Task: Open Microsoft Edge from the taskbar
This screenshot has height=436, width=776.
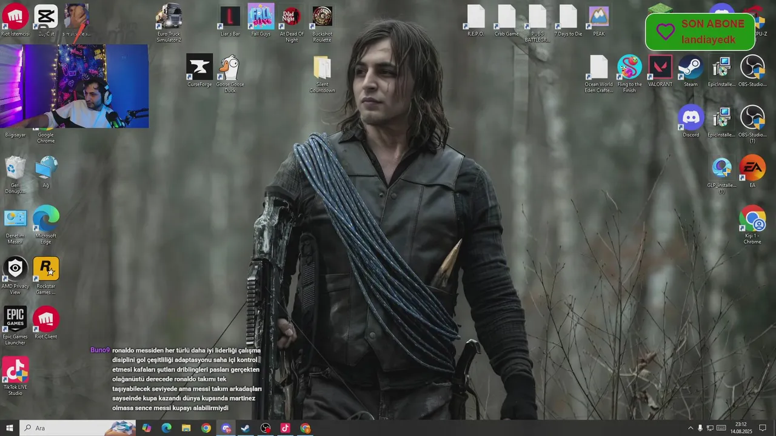Action: [x=166, y=428]
